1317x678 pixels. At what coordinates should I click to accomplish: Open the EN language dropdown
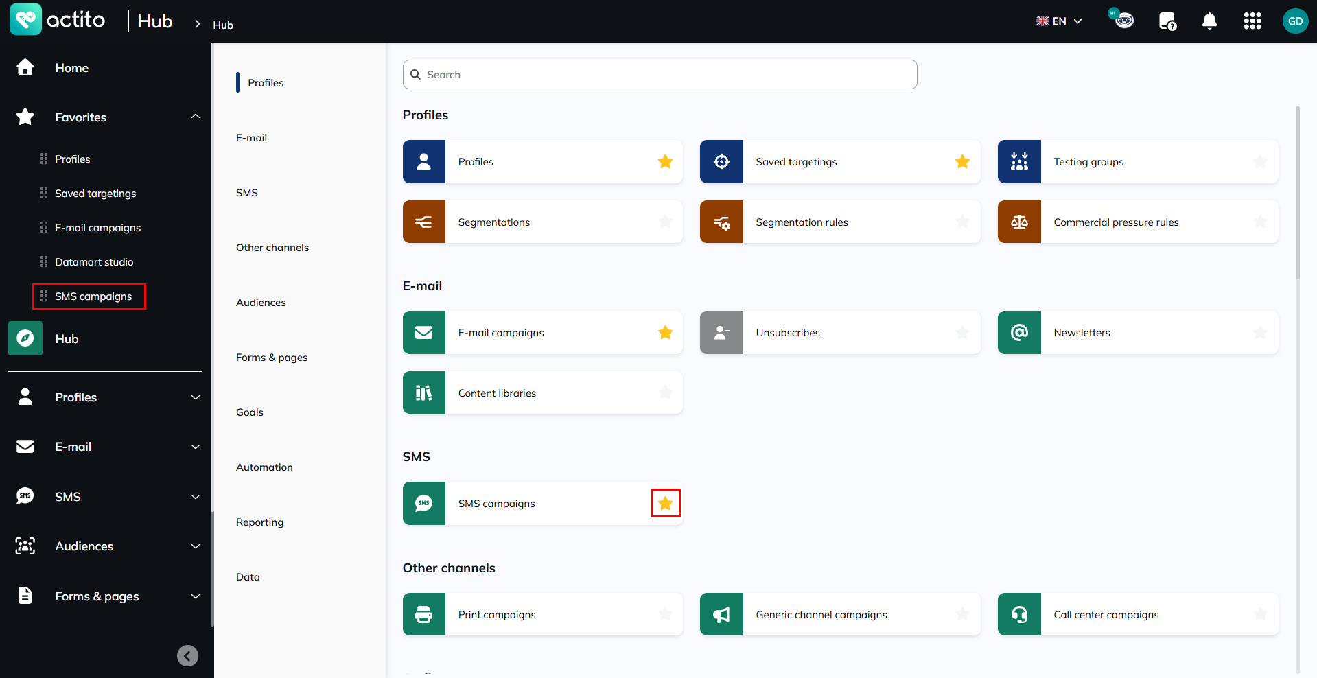click(x=1059, y=21)
